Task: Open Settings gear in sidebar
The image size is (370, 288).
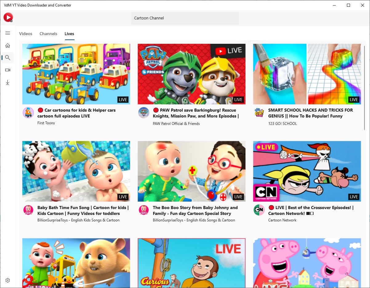Action: click(x=8, y=280)
